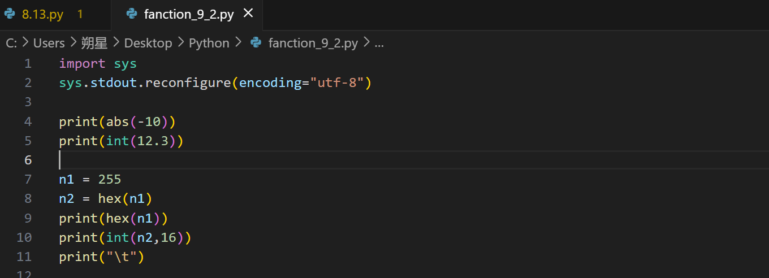Open the Users breadcrumb dropdown
Screen dimensions: 769x278
pyautogui.click(x=49, y=43)
